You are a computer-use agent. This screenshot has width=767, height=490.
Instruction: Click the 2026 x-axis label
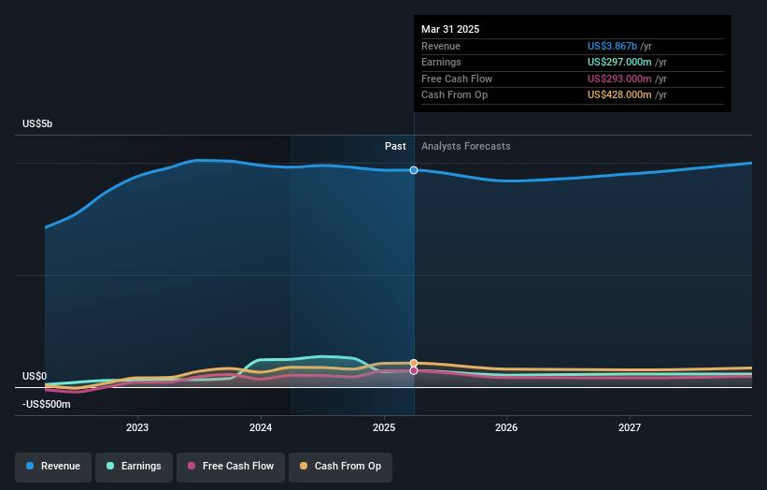[506, 427]
